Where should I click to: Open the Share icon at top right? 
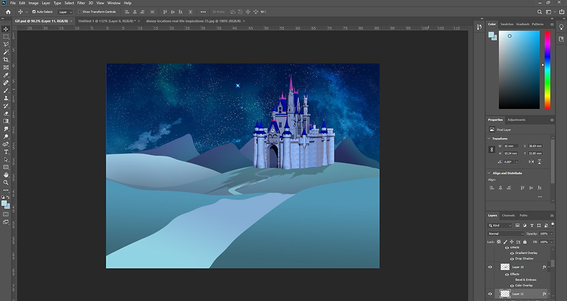tap(561, 12)
